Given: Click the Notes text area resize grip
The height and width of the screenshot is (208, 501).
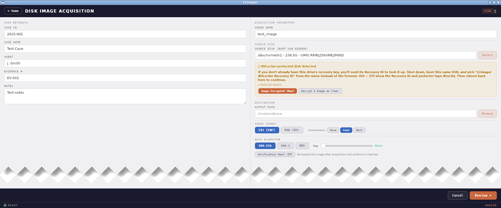Looking at the screenshot, I should (245, 102).
